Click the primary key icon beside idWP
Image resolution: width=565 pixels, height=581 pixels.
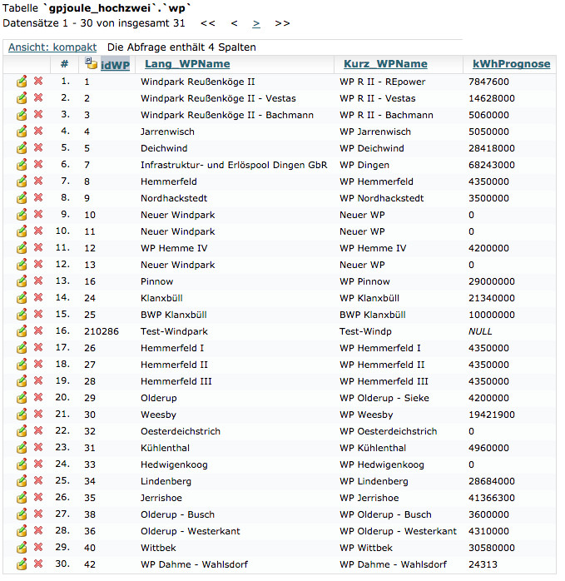click(x=92, y=63)
